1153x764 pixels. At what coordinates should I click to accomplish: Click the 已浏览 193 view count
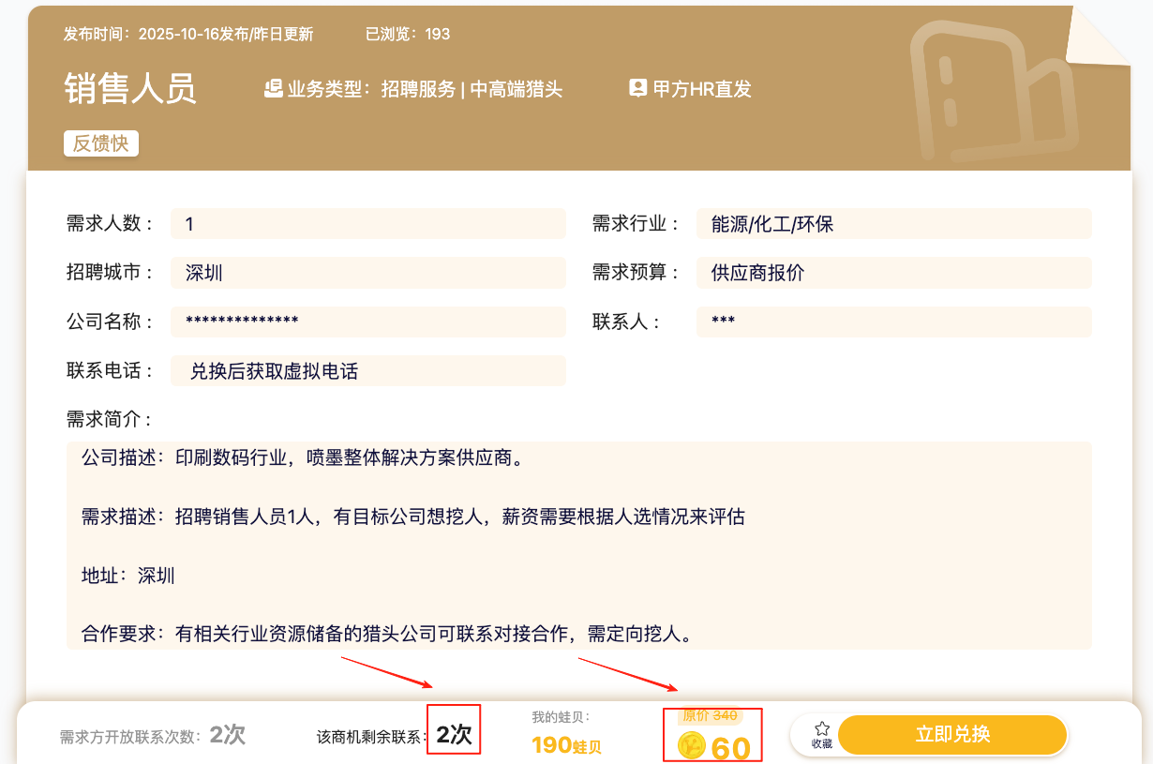408,35
